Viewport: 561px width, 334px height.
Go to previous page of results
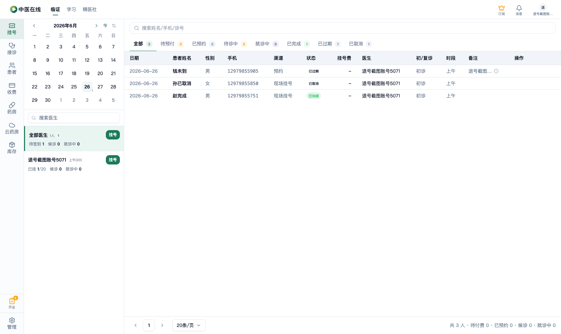[x=136, y=325]
